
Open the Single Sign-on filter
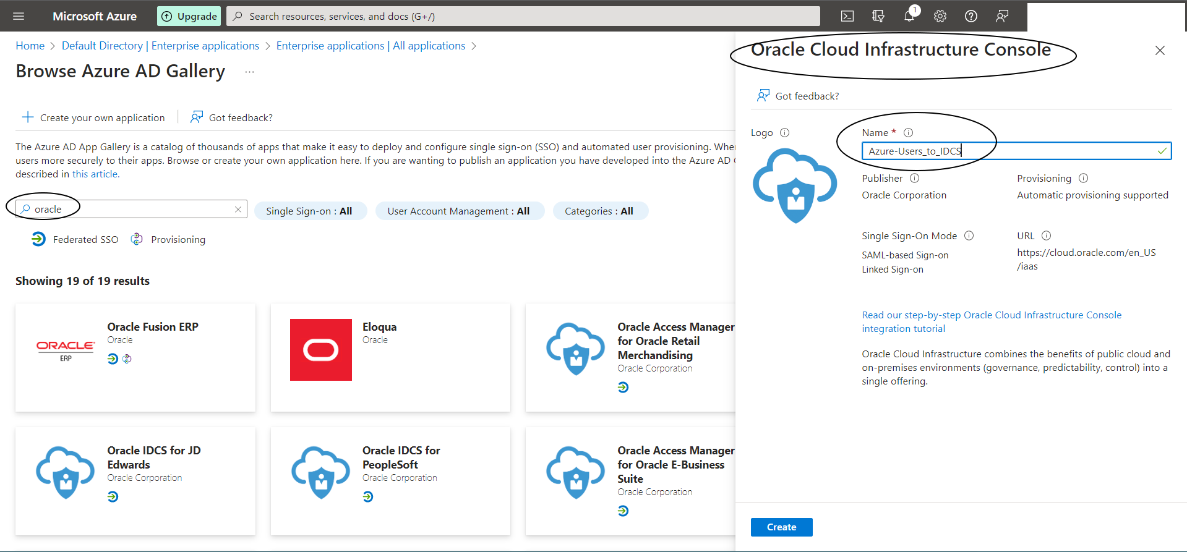310,211
